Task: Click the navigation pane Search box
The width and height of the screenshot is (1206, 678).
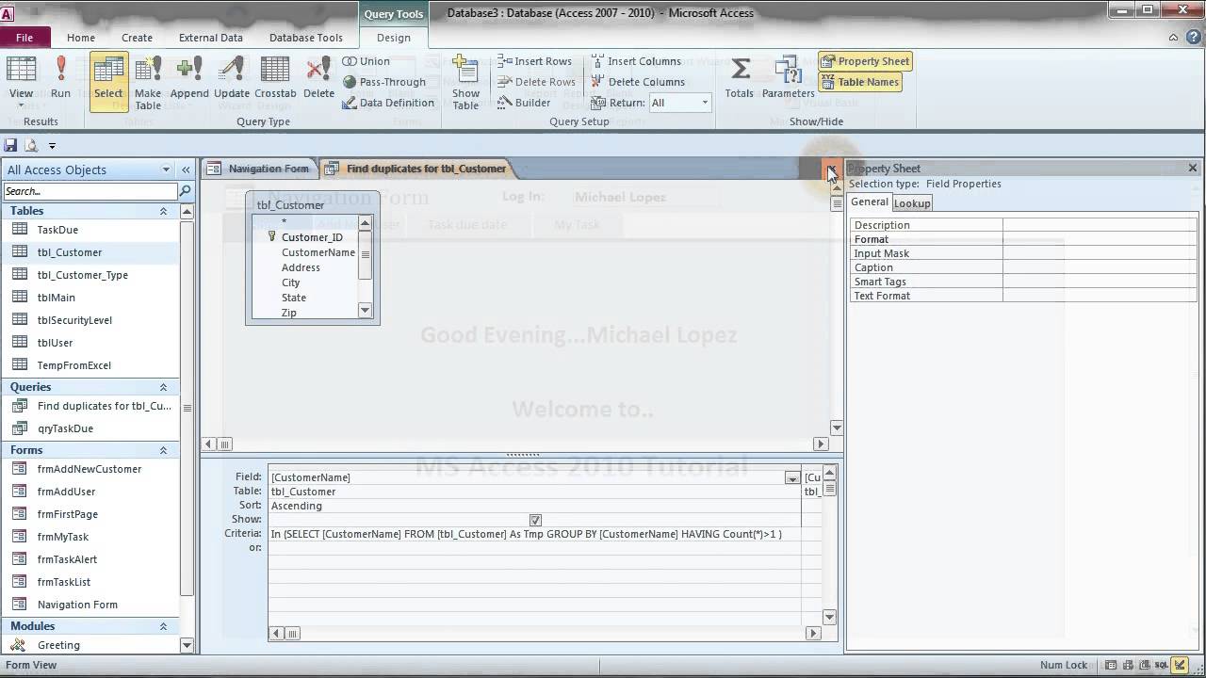Action: tap(90, 191)
